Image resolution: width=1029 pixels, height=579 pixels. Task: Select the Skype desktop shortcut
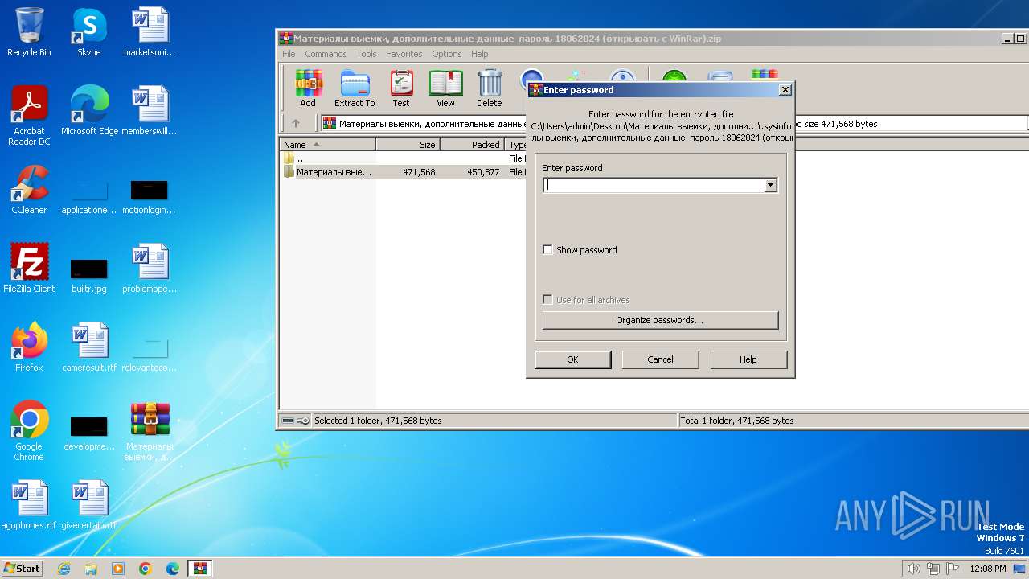pyautogui.click(x=88, y=32)
